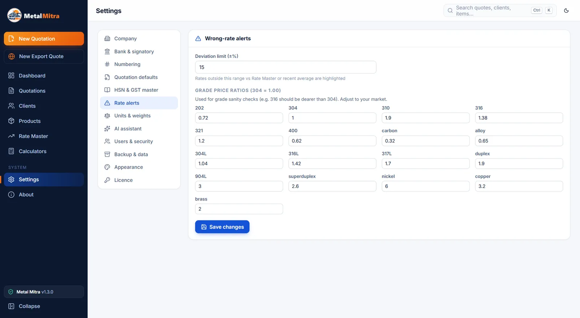Click the Backup & data archive icon
The image size is (580, 318).
click(107, 154)
